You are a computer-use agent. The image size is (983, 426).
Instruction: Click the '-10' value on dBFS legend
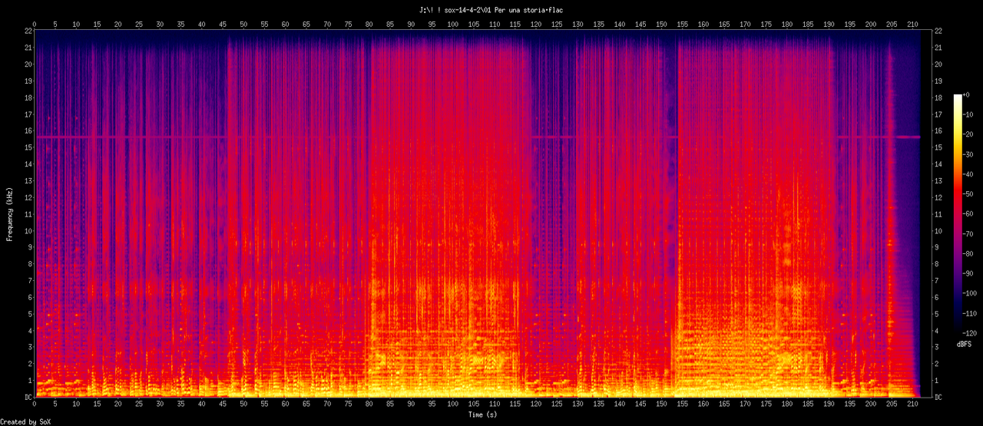click(x=969, y=114)
